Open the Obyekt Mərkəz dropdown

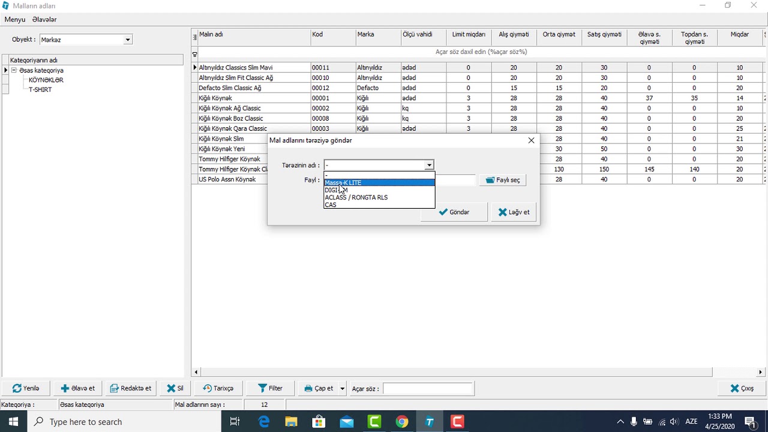(x=127, y=40)
